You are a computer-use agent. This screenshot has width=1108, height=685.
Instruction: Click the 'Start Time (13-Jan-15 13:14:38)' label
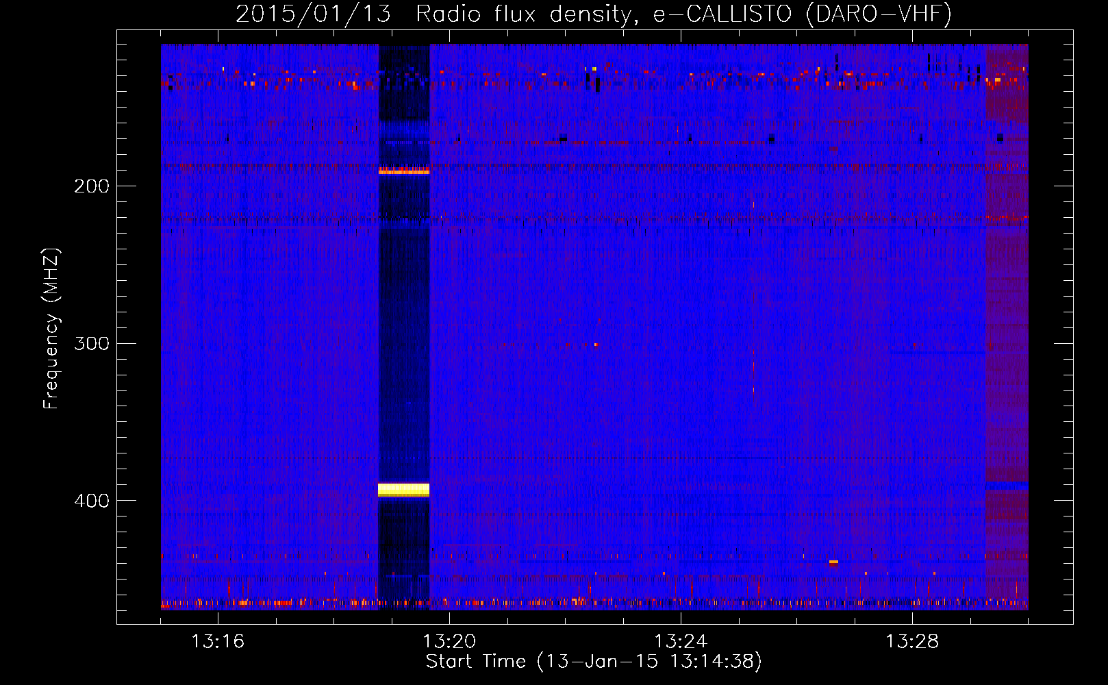point(594,662)
